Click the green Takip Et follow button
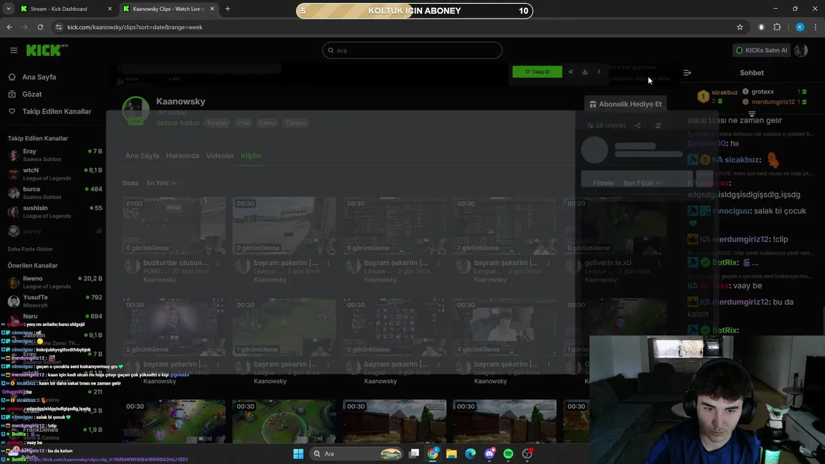Screen dimensions: 825x464 537,72
